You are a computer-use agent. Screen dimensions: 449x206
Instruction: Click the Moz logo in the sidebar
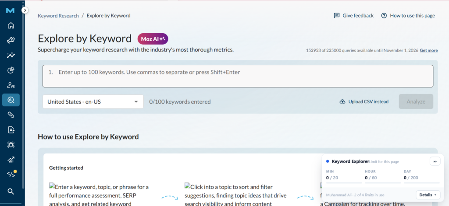(11, 10)
